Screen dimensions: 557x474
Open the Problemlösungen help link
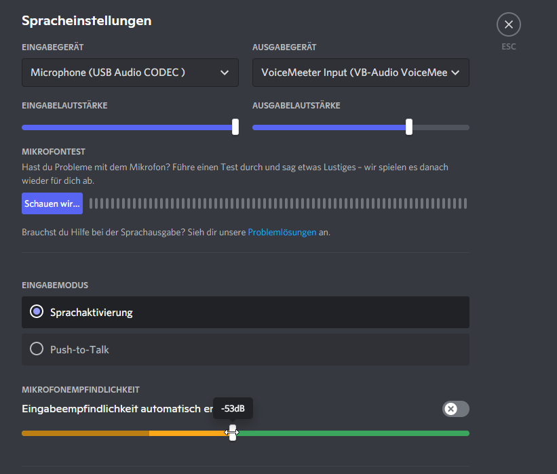tap(282, 232)
